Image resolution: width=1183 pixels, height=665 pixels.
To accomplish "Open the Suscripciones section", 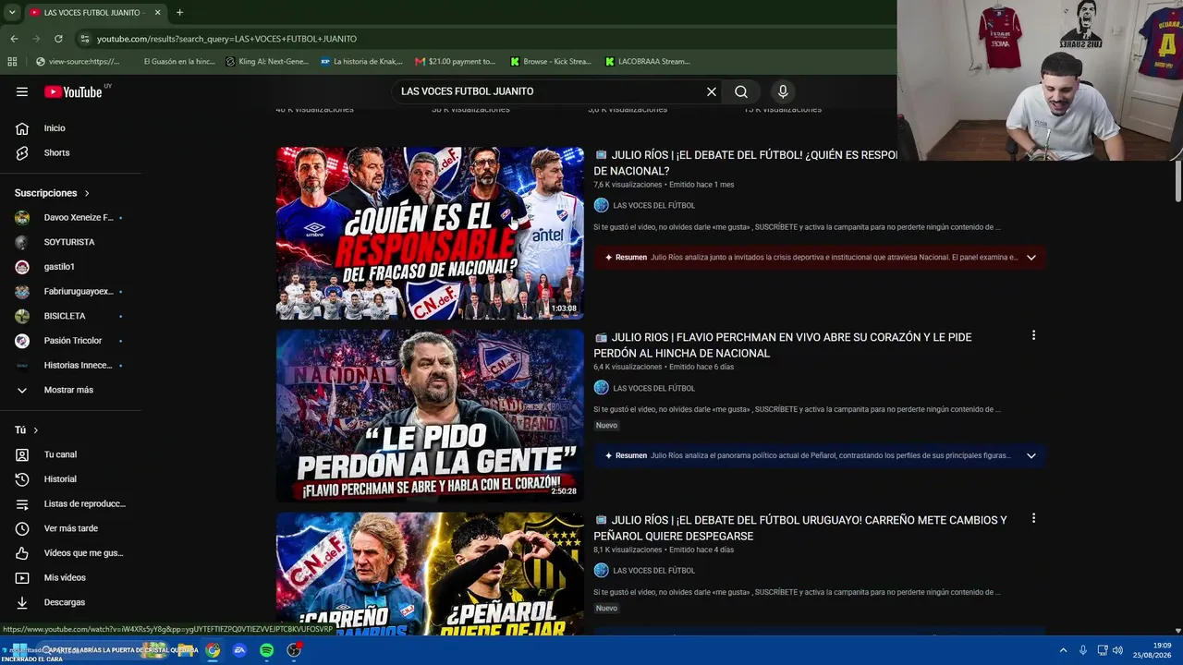I will coord(53,193).
